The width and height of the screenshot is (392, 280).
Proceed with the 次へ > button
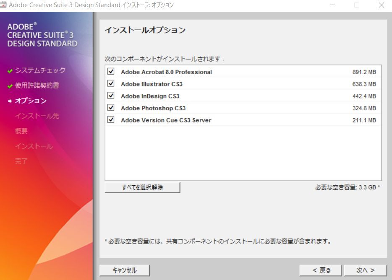click(x=365, y=270)
